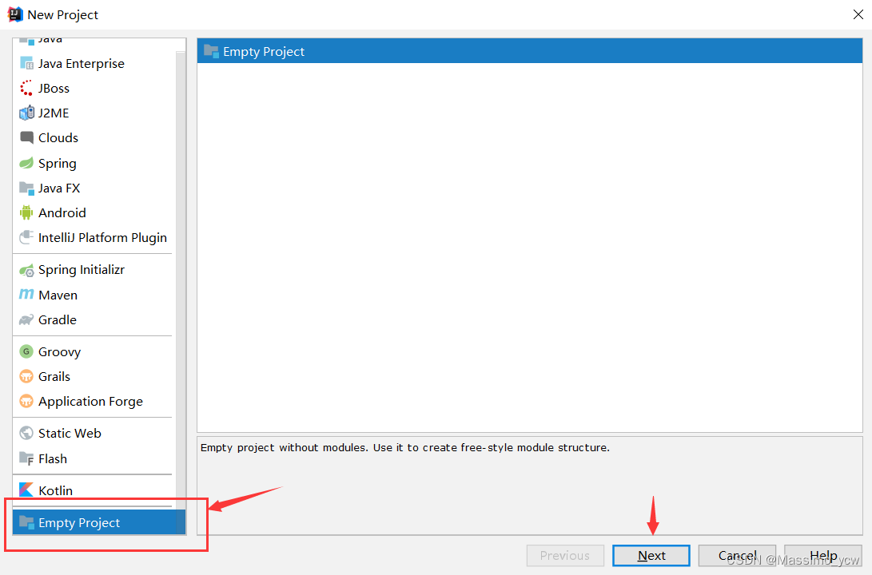The image size is (872, 575).
Task: Click the orange Grails icon
Action: point(26,376)
